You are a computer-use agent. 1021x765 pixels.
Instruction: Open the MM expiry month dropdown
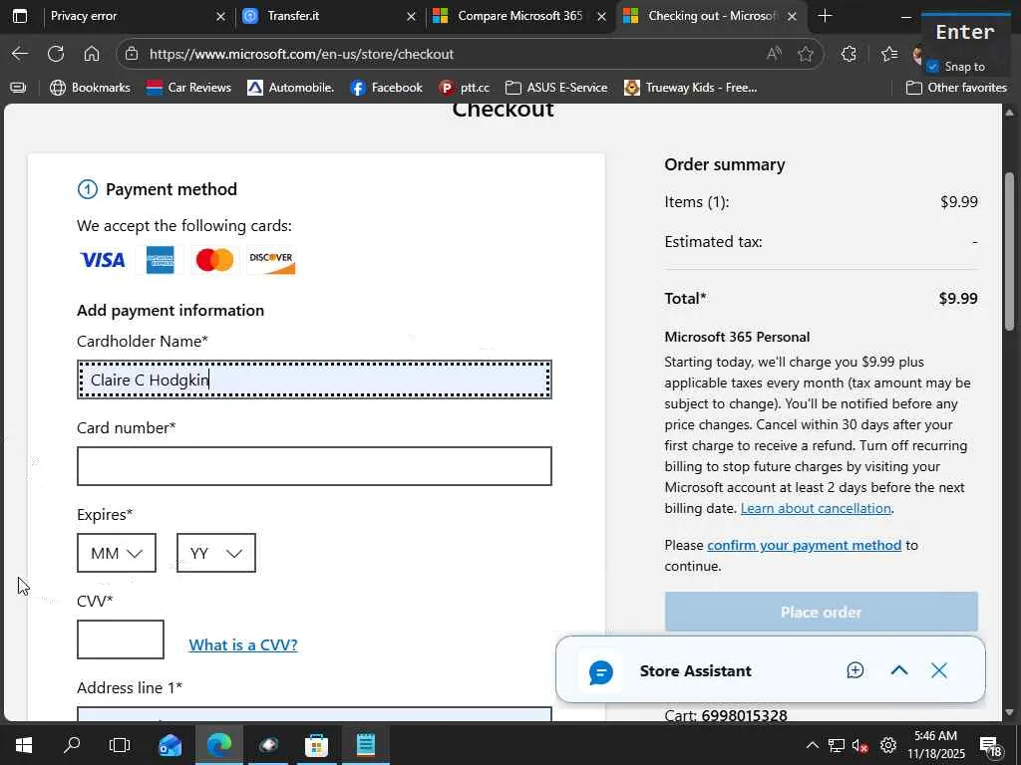coord(117,553)
